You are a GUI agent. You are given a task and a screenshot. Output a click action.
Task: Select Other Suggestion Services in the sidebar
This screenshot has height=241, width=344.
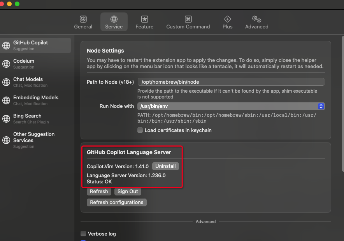[x=35, y=140]
